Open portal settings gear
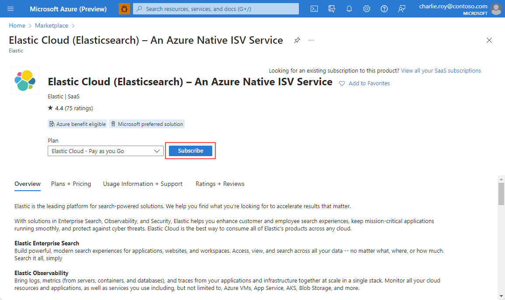 367,9
